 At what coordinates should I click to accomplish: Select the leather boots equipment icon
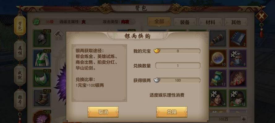coord(42,98)
